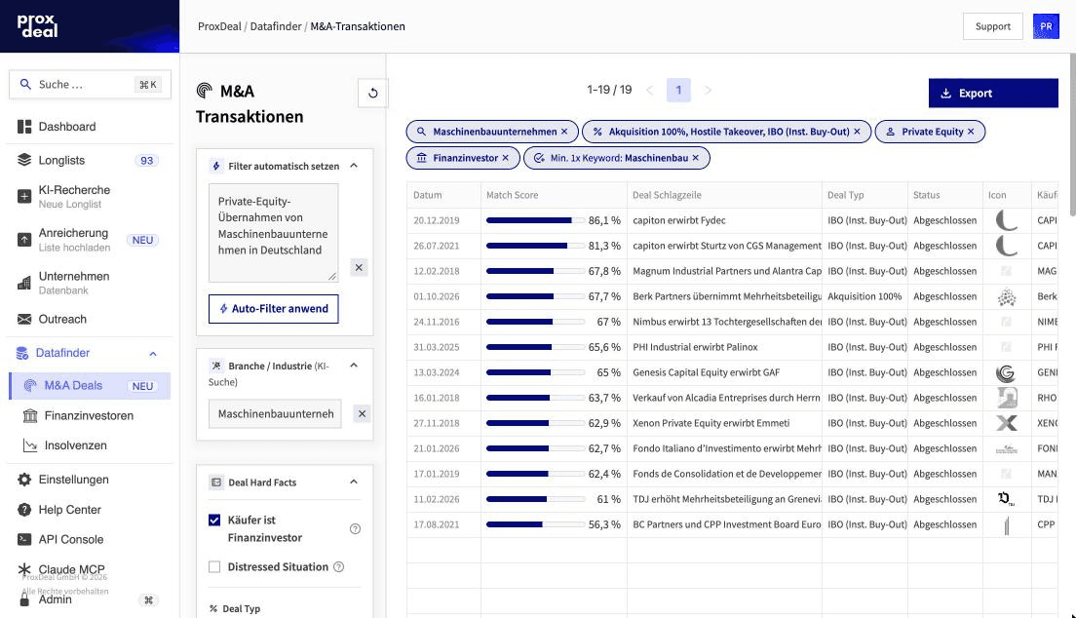1076x618 pixels.
Task: Open the Support button
Action: (992, 26)
